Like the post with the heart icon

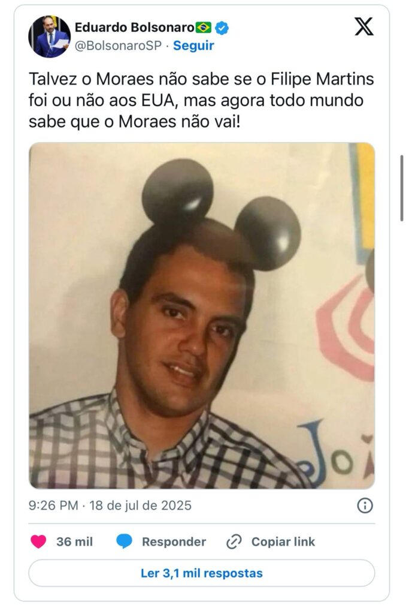[38, 541]
